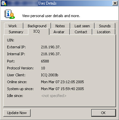Switch to the Work tab
Viewport: 119px width, 120px height.
(14, 26)
